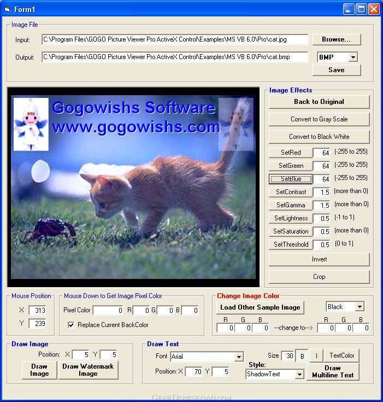The height and width of the screenshot is (402, 383).
Task: Click the pixel color B field
Action: [190, 311]
